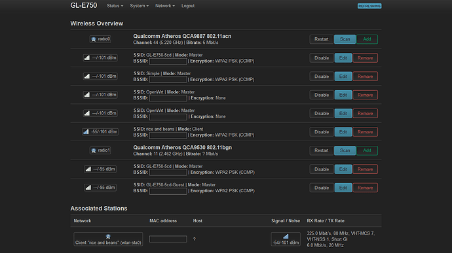
Task: Disable the Simple network
Action: tap(322, 76)
